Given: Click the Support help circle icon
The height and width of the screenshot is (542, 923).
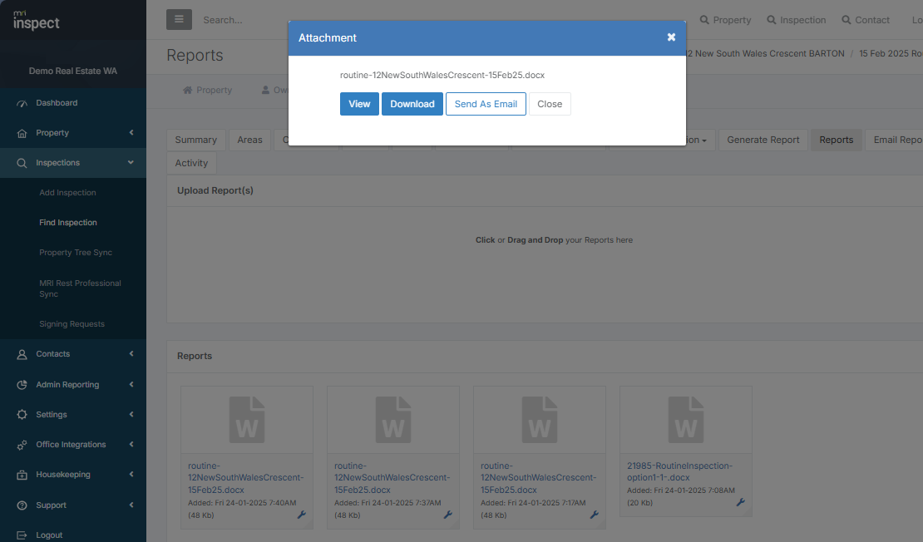Looking at the screenshot, I should tap(22, 505).
